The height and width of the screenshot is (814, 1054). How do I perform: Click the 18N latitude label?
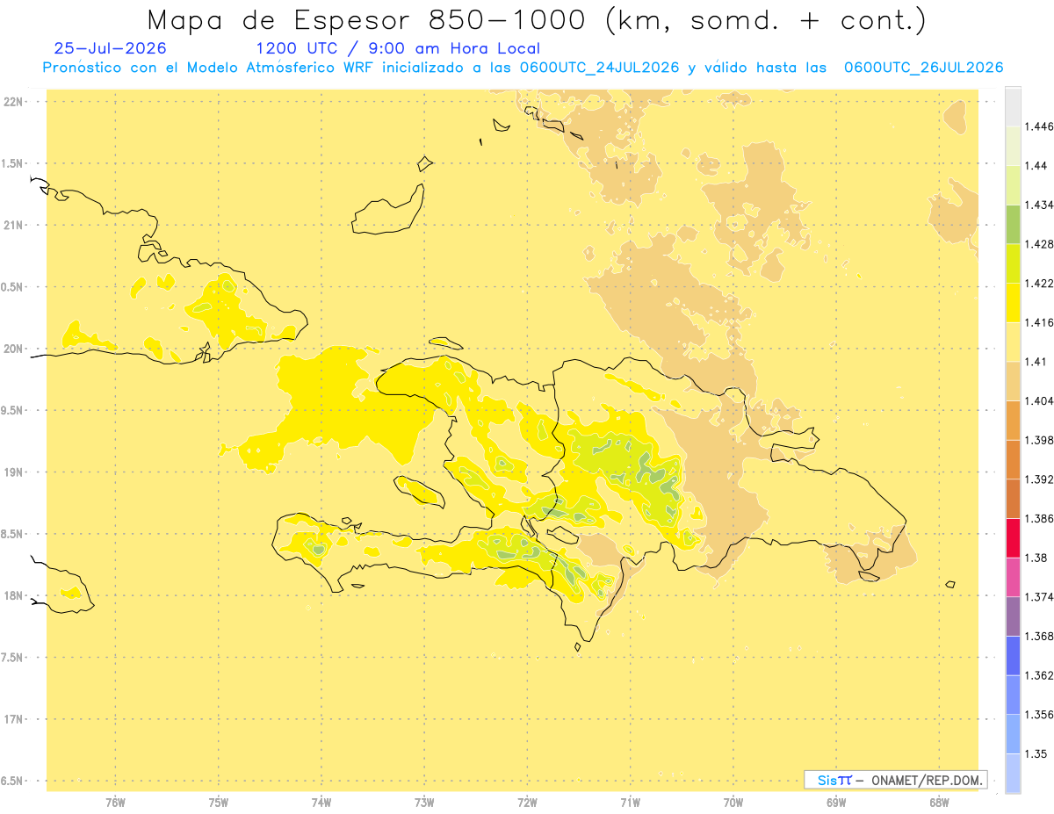coord(13,595)
